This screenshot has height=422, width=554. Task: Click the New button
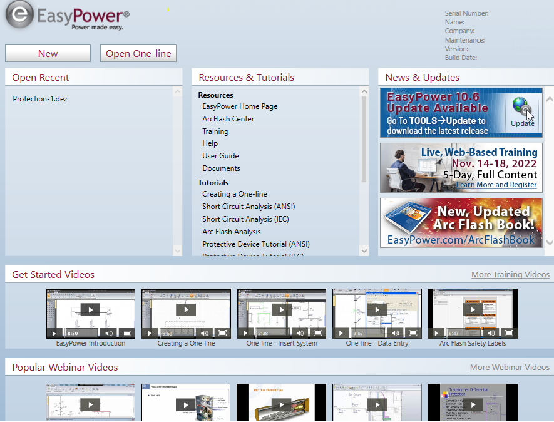tap(48, 54)
